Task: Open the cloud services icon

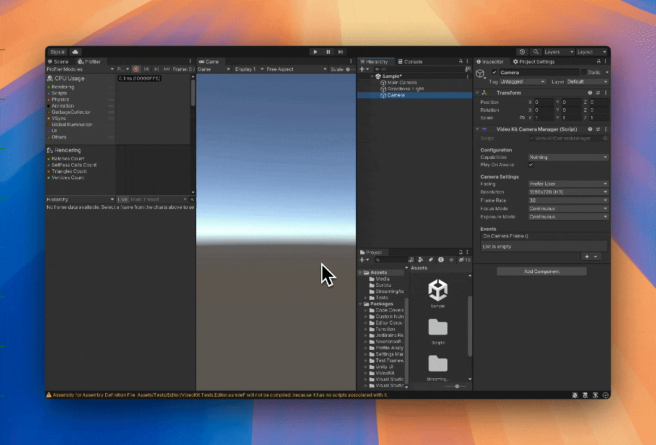Action: [x=75, y=52]
